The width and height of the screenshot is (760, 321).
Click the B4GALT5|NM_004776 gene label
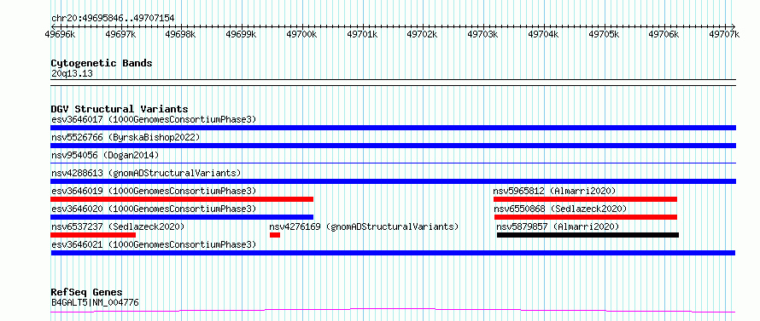point(95,303)
